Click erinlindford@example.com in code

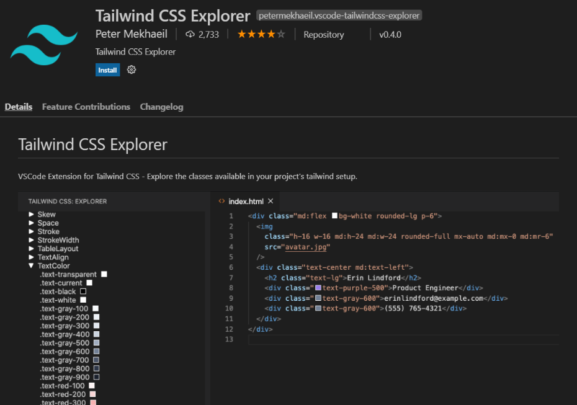coord(434,298)
